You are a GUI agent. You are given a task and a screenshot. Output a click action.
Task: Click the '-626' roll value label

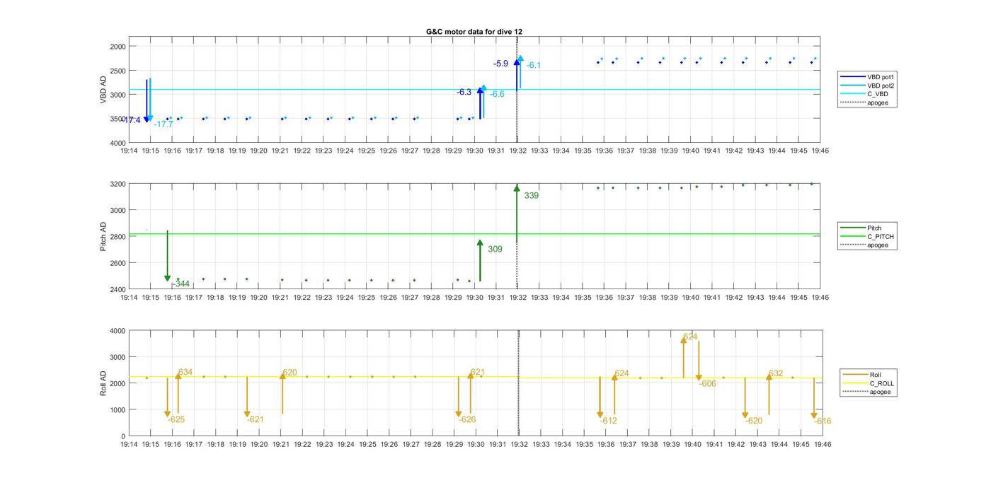pos(467,419)
